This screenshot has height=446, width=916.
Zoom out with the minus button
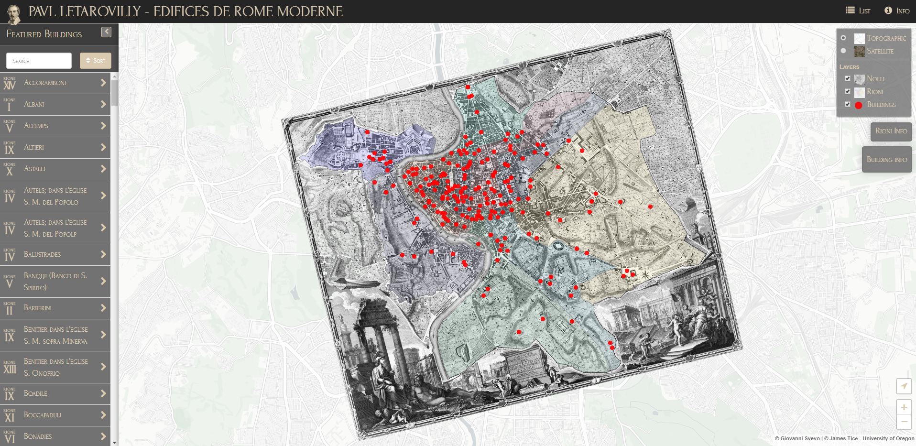click(x=904, y=422)
